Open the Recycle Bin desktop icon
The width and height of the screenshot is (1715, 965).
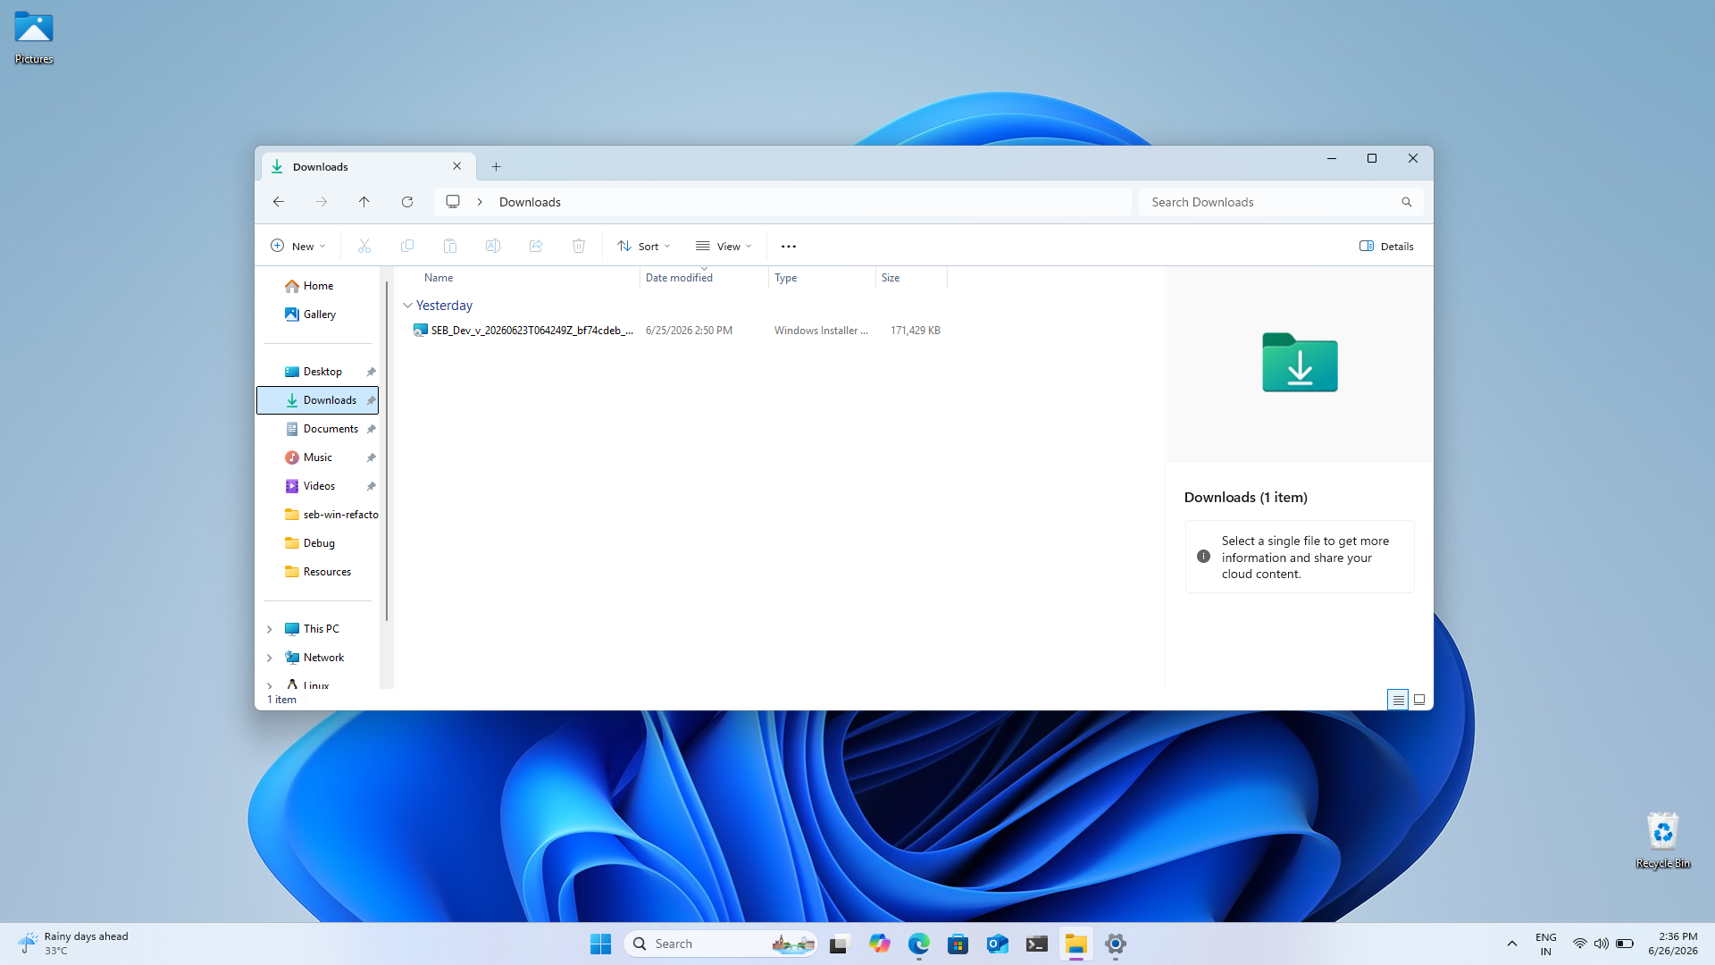tap(1662, 840)
